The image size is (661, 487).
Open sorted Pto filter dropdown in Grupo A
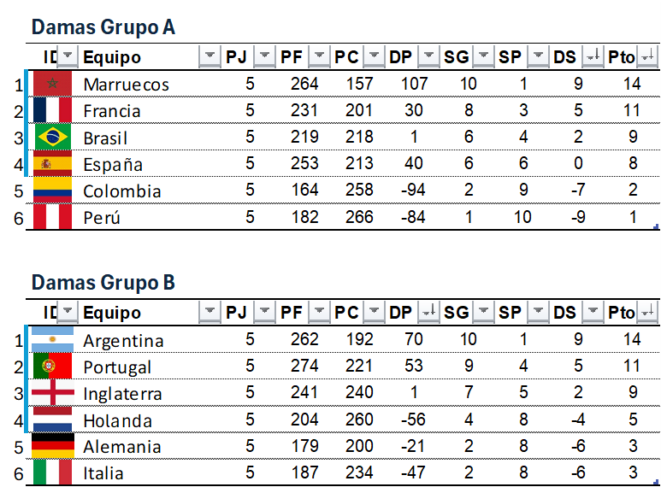click(x=647, y=57)
